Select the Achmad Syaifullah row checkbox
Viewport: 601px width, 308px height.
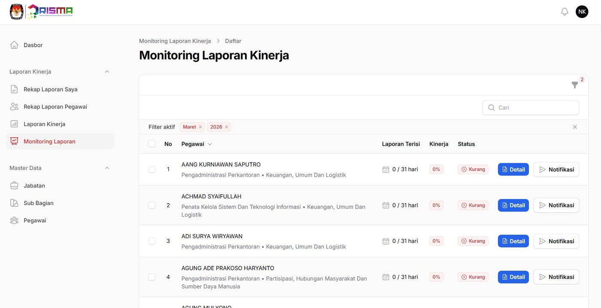click(152, 205)
